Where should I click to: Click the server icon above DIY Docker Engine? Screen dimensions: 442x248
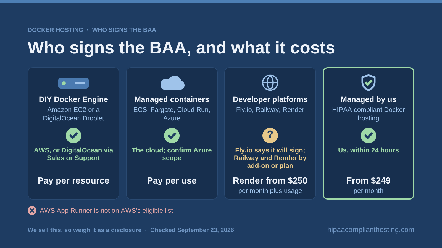click(x=73, y=83)
